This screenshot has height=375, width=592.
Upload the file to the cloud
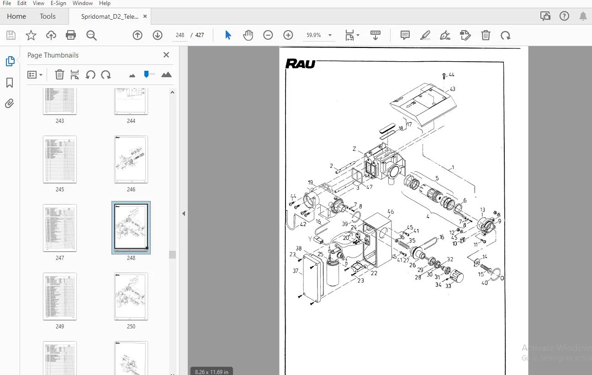[51, 35]
